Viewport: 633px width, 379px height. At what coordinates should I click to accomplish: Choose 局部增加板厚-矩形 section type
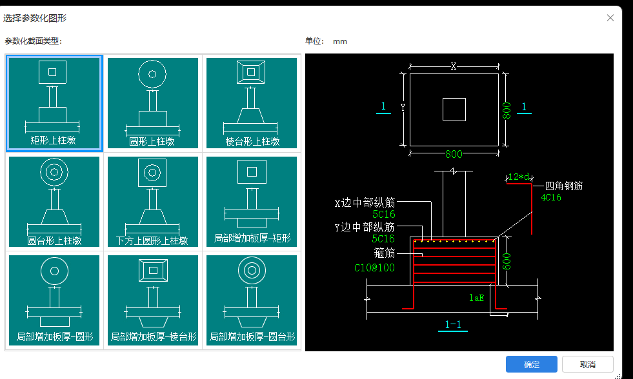(252, 202)
